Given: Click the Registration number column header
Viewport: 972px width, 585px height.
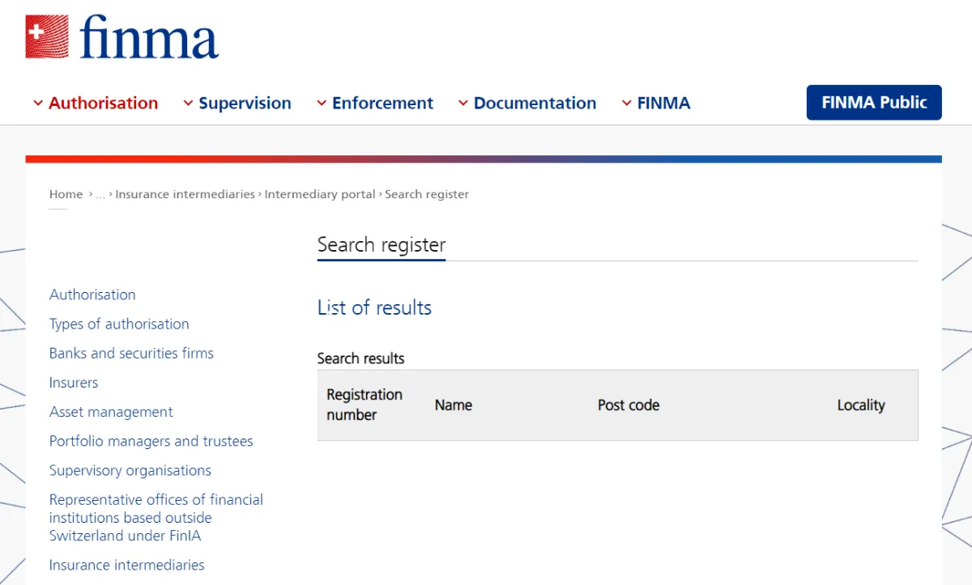Looking at the screenshot, I should pos(364,405).
